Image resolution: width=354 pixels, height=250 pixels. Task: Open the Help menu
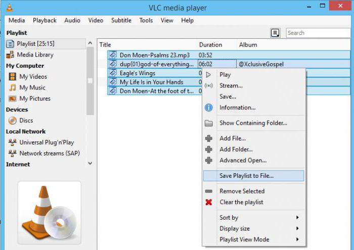188,20
